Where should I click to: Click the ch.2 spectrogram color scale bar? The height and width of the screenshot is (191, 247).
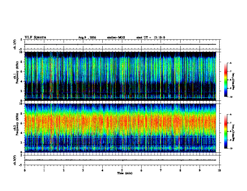click(226, 131)
